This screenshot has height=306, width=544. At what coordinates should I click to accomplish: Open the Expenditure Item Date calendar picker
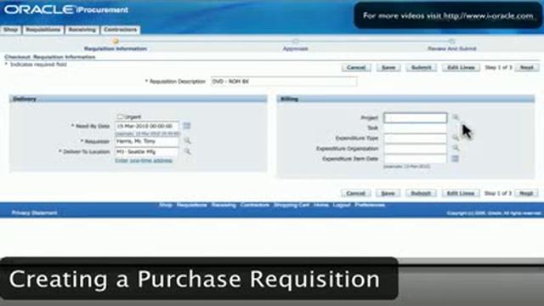pyautogui.click(x=456, y=159)
